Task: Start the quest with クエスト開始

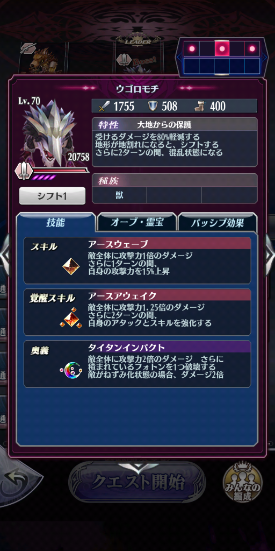Action: 137,483
